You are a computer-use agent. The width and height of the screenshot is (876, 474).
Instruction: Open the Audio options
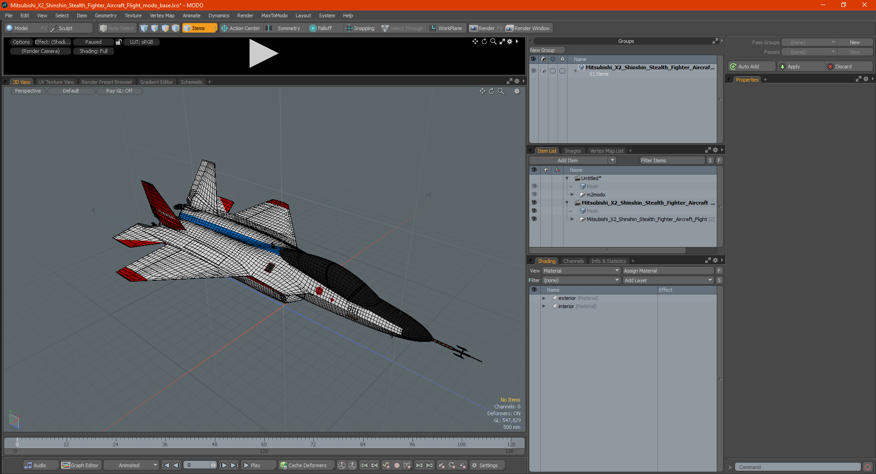coord(41,465)
